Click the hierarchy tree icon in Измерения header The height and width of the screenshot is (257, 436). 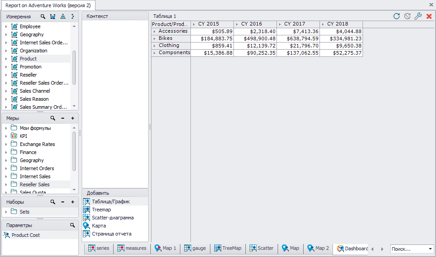[63, 17]
